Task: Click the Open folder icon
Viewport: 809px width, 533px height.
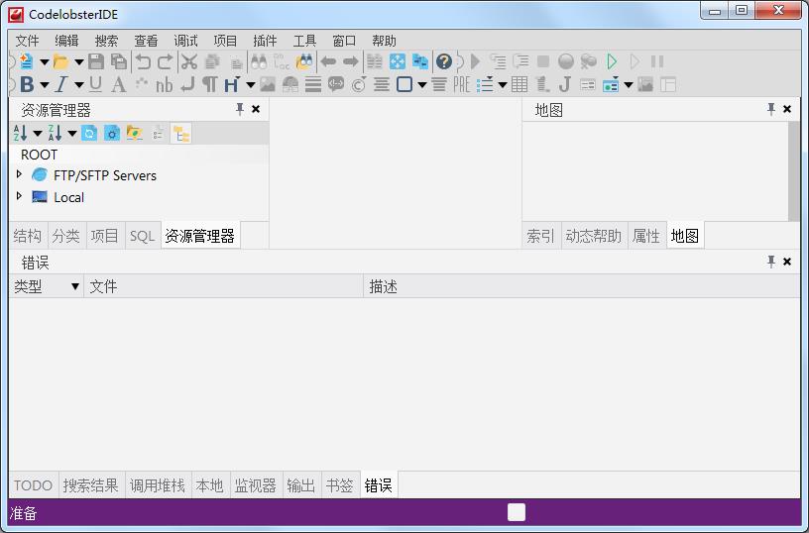Action: tap(60, 61)
